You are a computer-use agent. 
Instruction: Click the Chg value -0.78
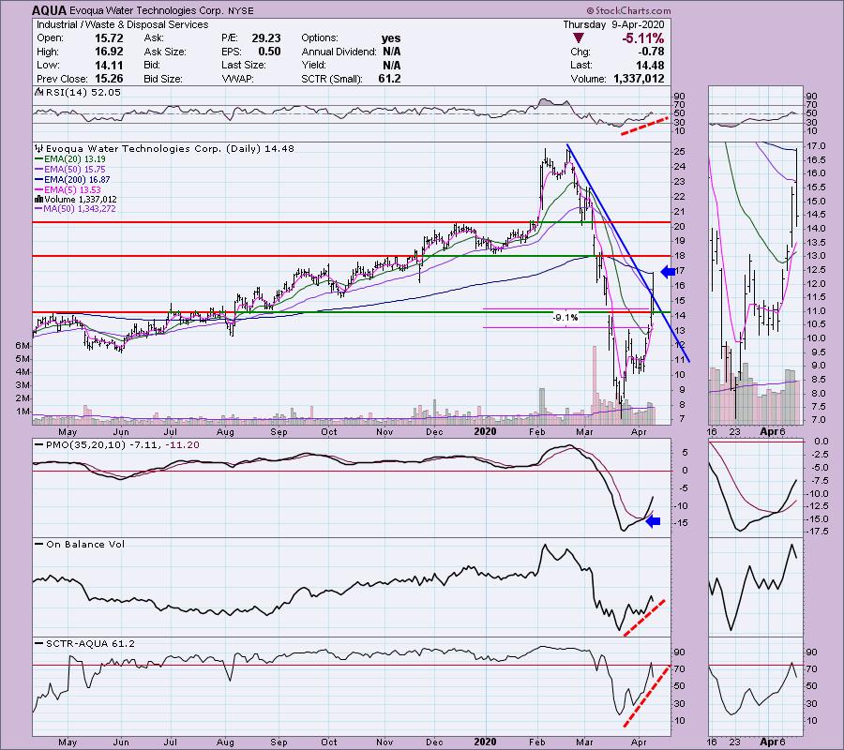pos(651,52)
